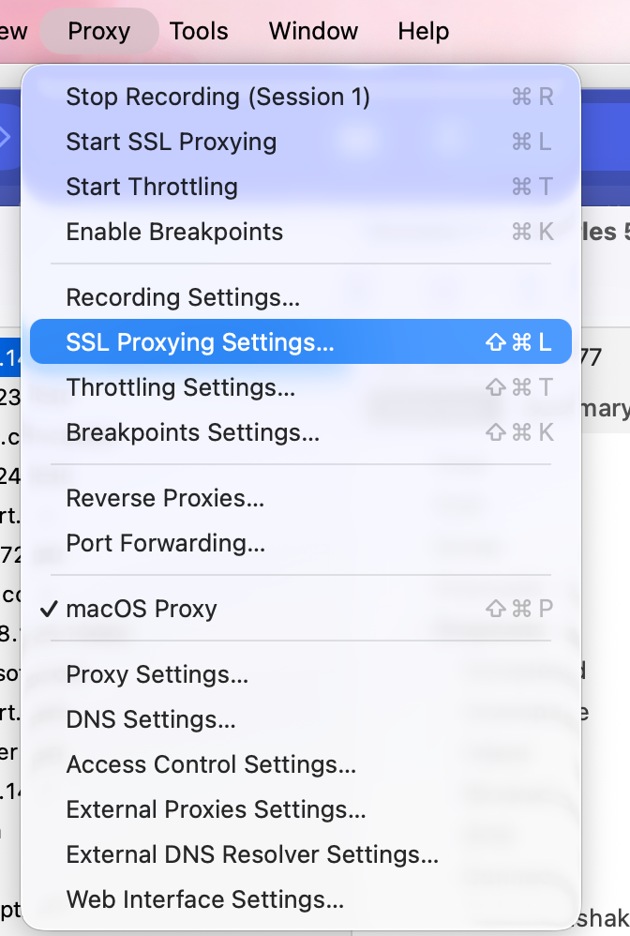
Task: Open Recording Settings dialog
Action: tap(183, 297)
